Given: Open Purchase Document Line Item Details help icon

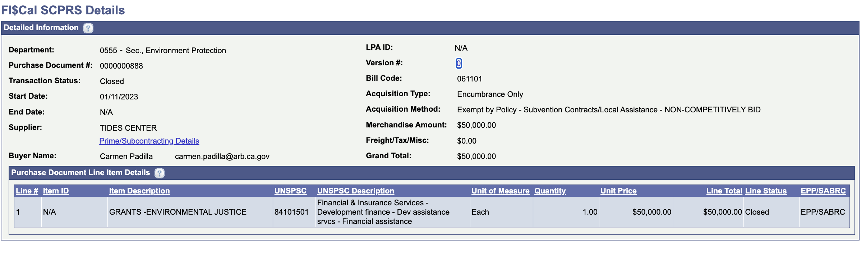Looking at the screenshot, I should point(160,173).
